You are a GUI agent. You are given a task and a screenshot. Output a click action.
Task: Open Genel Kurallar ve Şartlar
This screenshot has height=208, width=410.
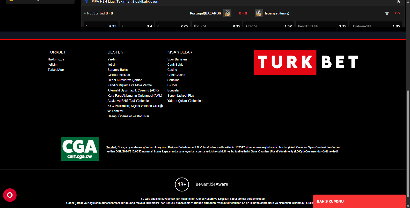coord(125,80)
